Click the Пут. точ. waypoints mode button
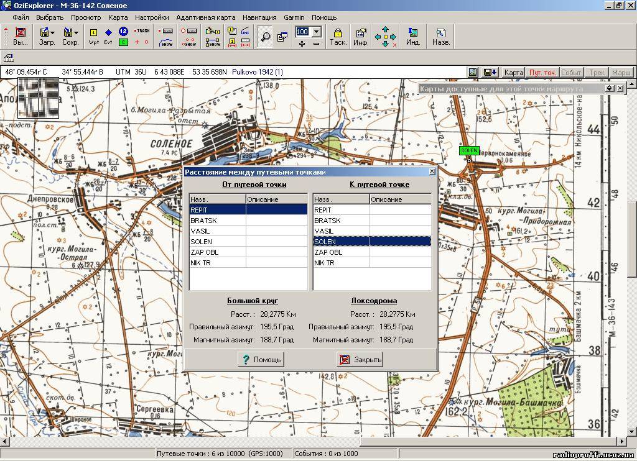637x461 pixels. click(542, 72)
